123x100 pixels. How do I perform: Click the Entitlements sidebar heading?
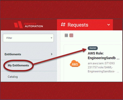tap(13, 54)
